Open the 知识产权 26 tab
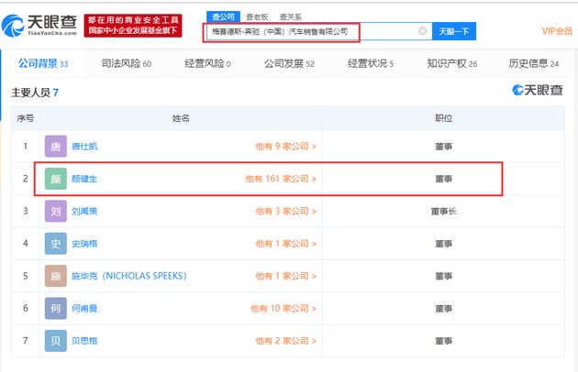This screenshot has width=578, height=372. coord(452,63)
